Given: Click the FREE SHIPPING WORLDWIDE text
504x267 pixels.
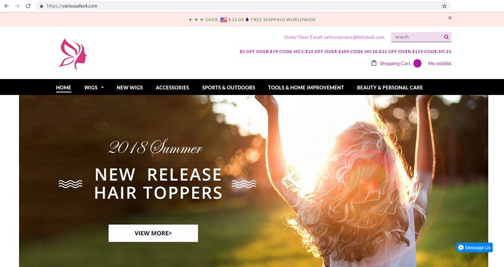Looking at the screenshot, I should [283, 20].
